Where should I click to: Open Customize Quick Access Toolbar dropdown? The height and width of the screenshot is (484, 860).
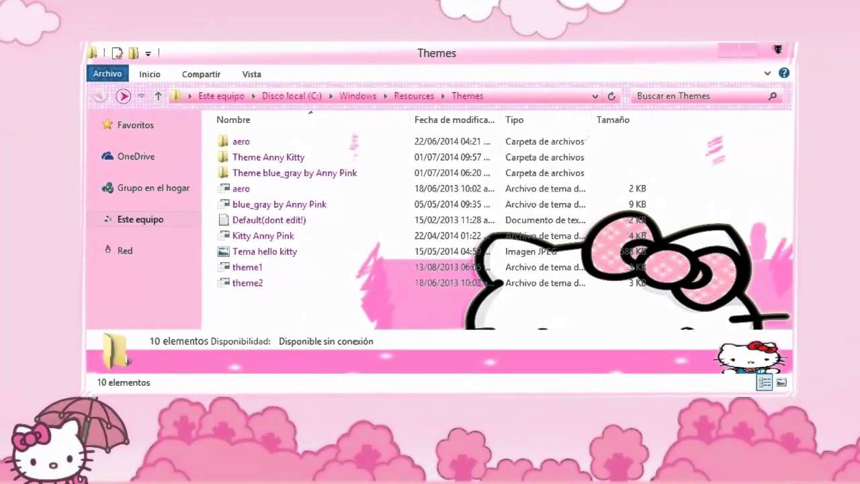(x=148, y=54)
